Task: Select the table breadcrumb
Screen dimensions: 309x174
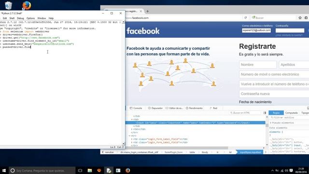Action: (192, 152)
